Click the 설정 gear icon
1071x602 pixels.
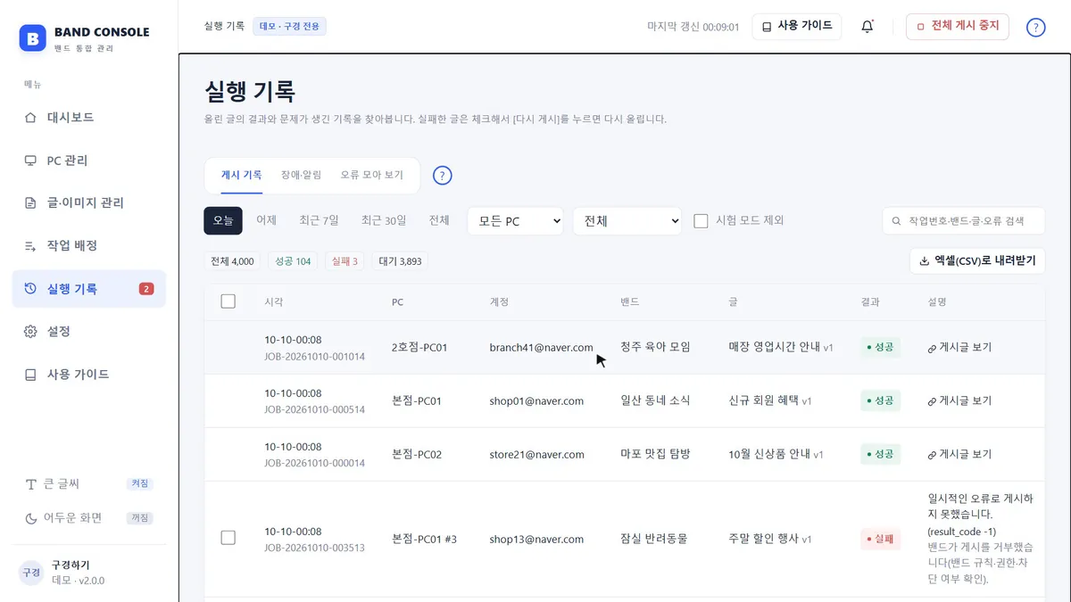pos(30,332)
